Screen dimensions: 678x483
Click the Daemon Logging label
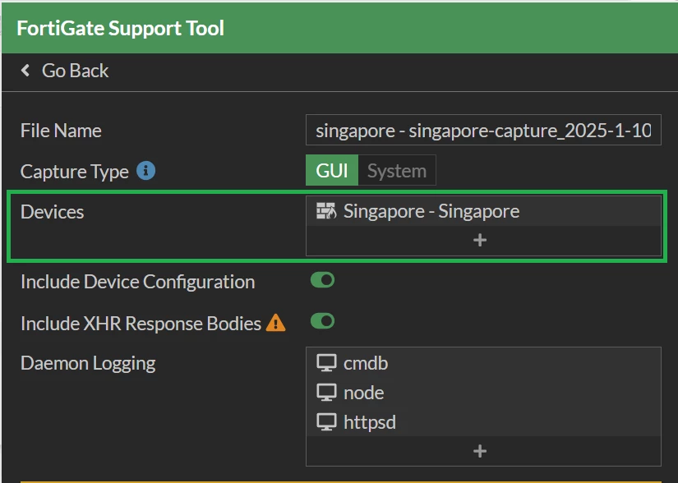click(x=88, y=363)
